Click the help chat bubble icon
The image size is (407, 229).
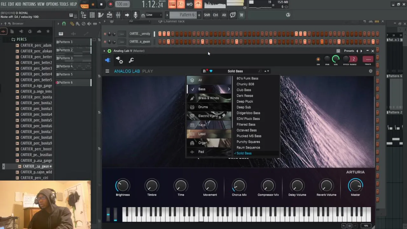coord(233,15)
